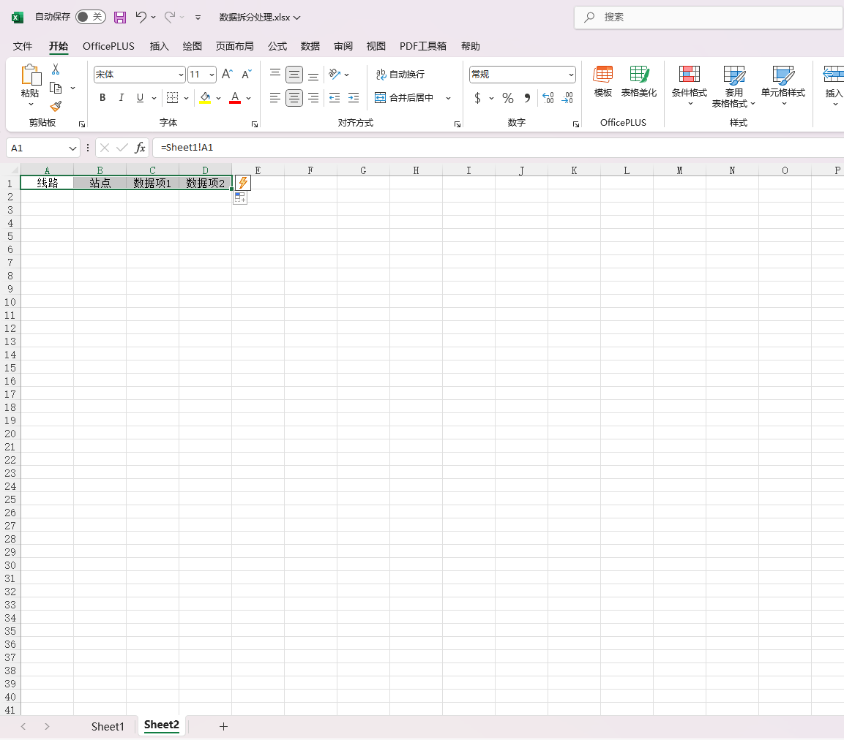Open the 条件格式 conditional formatting menu
This screenshot has width=844, height=740.
click(690, 85)
